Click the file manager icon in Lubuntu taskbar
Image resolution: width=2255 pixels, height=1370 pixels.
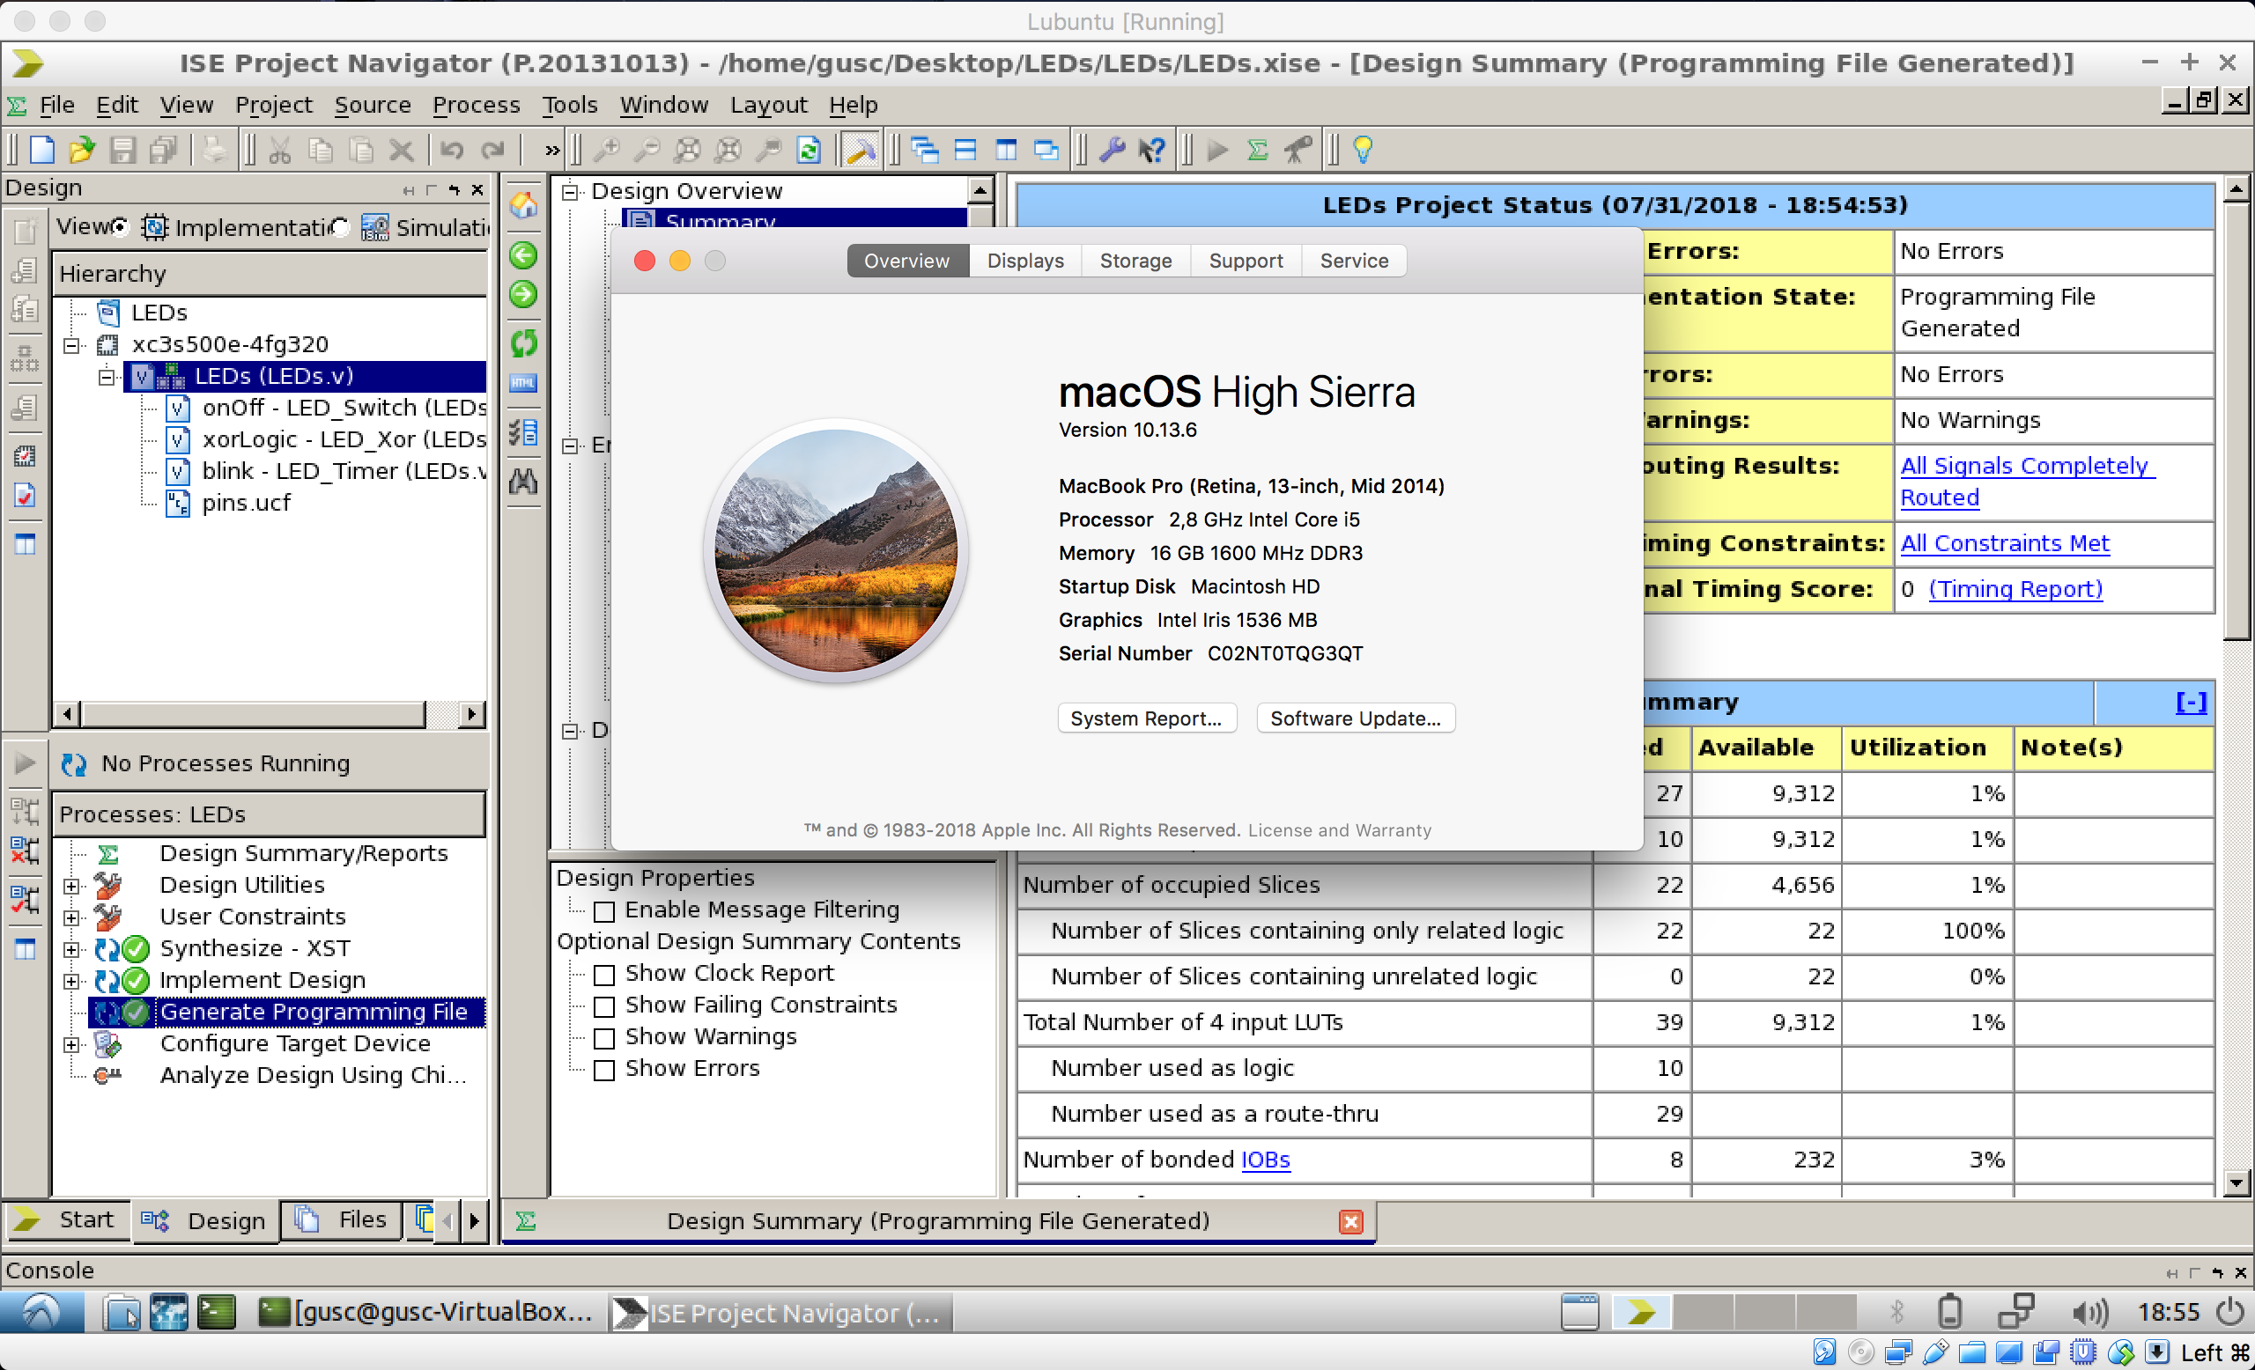pyautogui.click(x=121, y=1313)
